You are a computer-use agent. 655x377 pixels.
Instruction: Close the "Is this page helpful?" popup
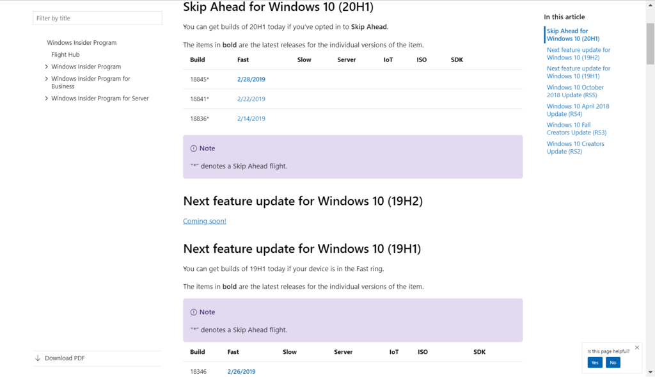coord(636,348)
